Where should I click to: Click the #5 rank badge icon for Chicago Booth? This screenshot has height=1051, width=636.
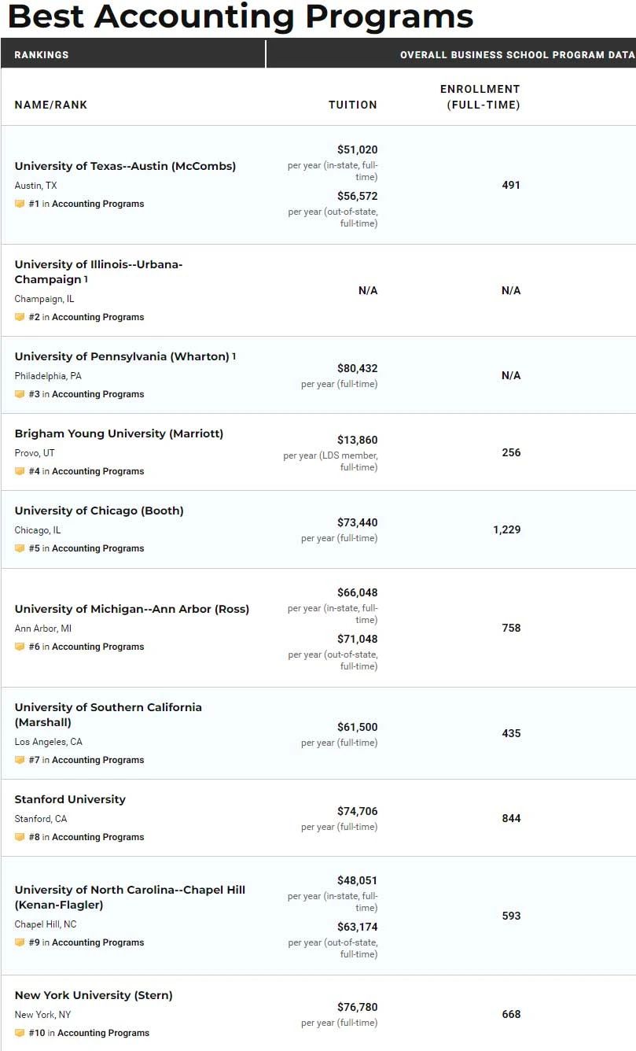(x=20, y=548)
